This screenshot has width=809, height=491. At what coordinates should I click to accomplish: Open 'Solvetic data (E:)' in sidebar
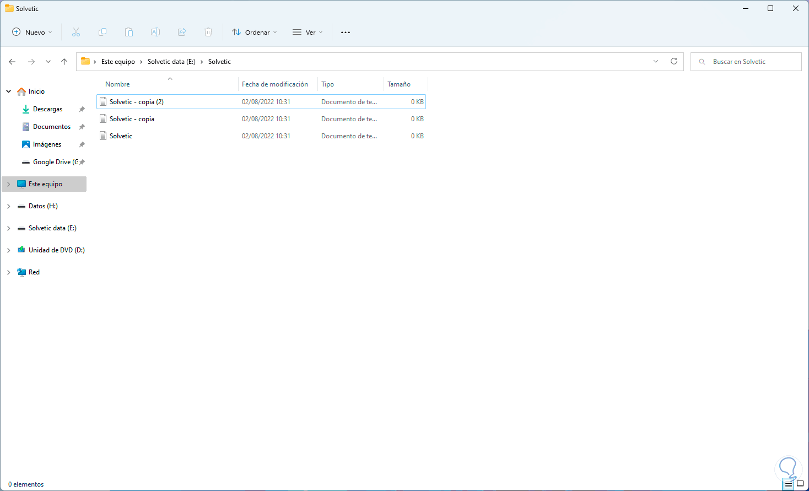pyautogui.click(x=52, y=228)
